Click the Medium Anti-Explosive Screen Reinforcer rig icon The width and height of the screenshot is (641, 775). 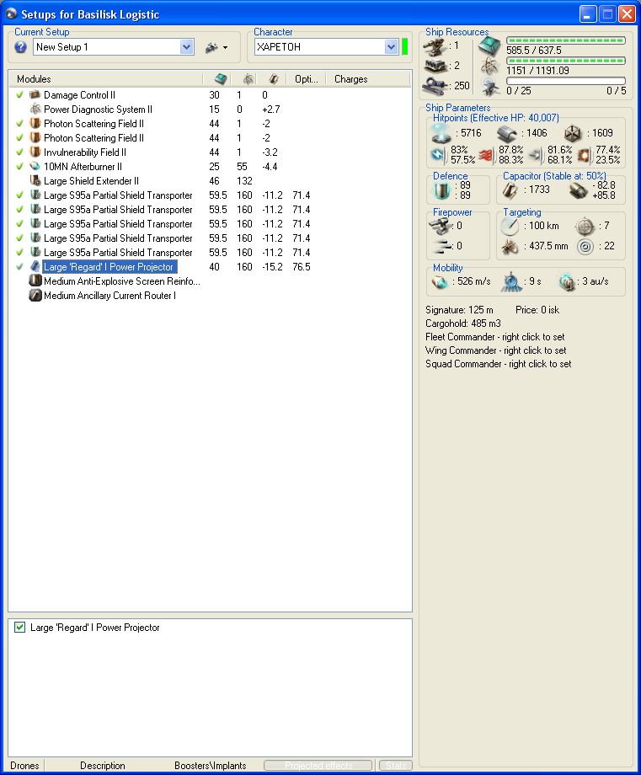(35, 281)
